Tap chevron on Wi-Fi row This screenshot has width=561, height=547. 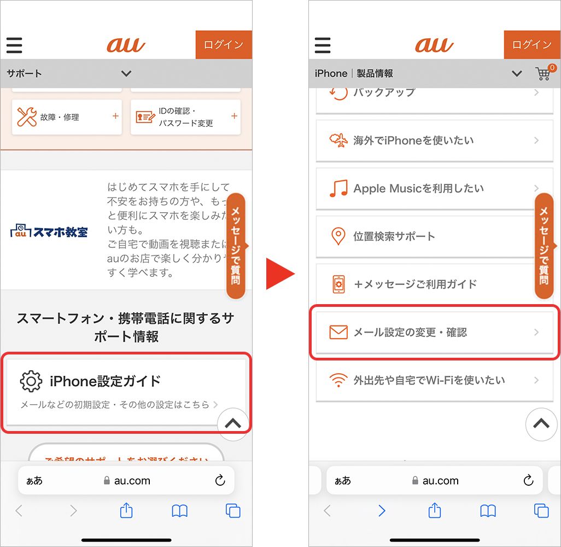pos(536,380)
